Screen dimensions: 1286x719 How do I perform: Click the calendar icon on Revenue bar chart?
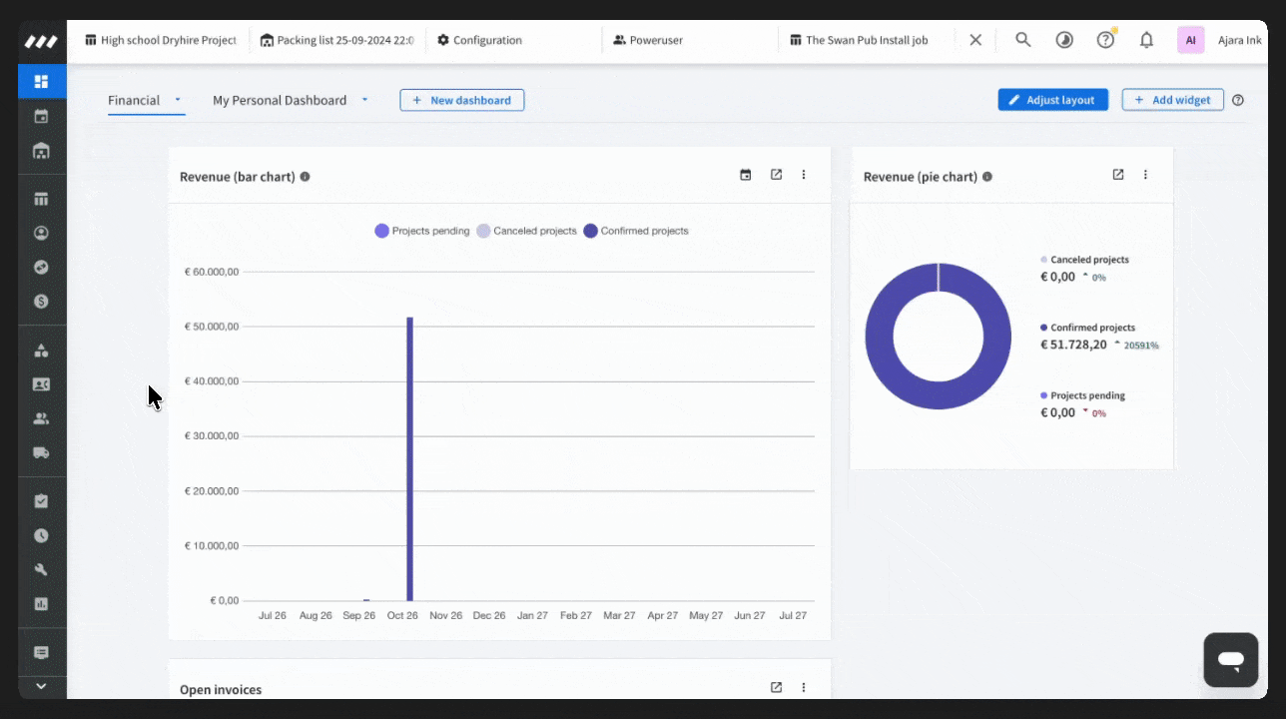(745, 175)
